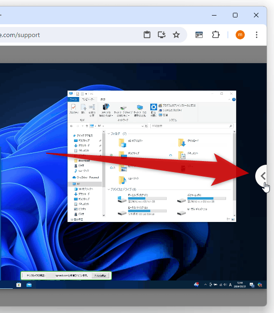Select ローカル ディスク (E:) drive
This screenshot has width=274, height=313.
coord(142,210)
